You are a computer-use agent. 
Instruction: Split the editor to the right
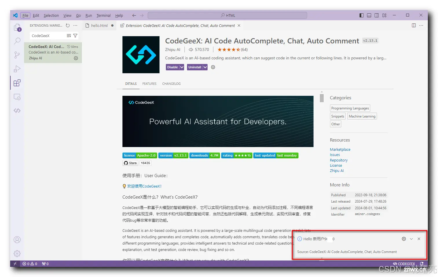[x=414, y=25]
